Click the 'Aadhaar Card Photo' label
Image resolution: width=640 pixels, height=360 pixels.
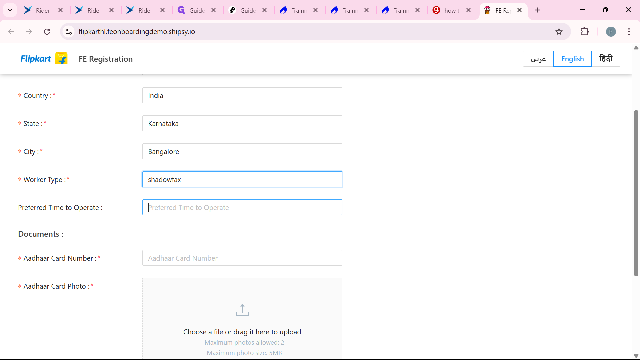56,286
